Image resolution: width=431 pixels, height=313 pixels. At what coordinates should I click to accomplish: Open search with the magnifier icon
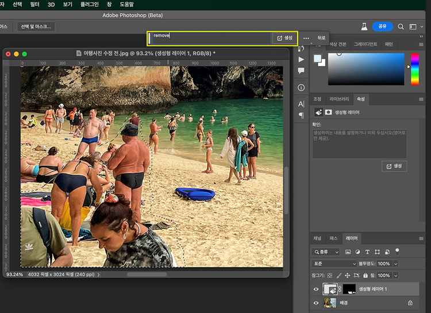(x=401, y=26)
